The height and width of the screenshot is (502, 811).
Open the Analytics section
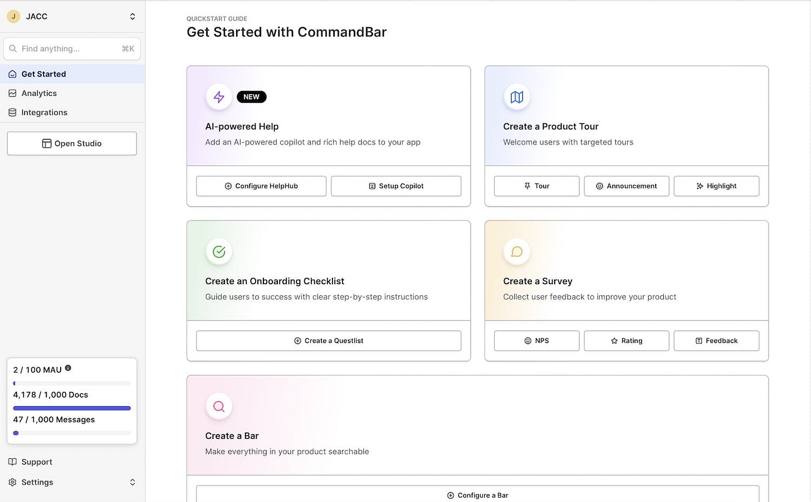coord(72,93)
